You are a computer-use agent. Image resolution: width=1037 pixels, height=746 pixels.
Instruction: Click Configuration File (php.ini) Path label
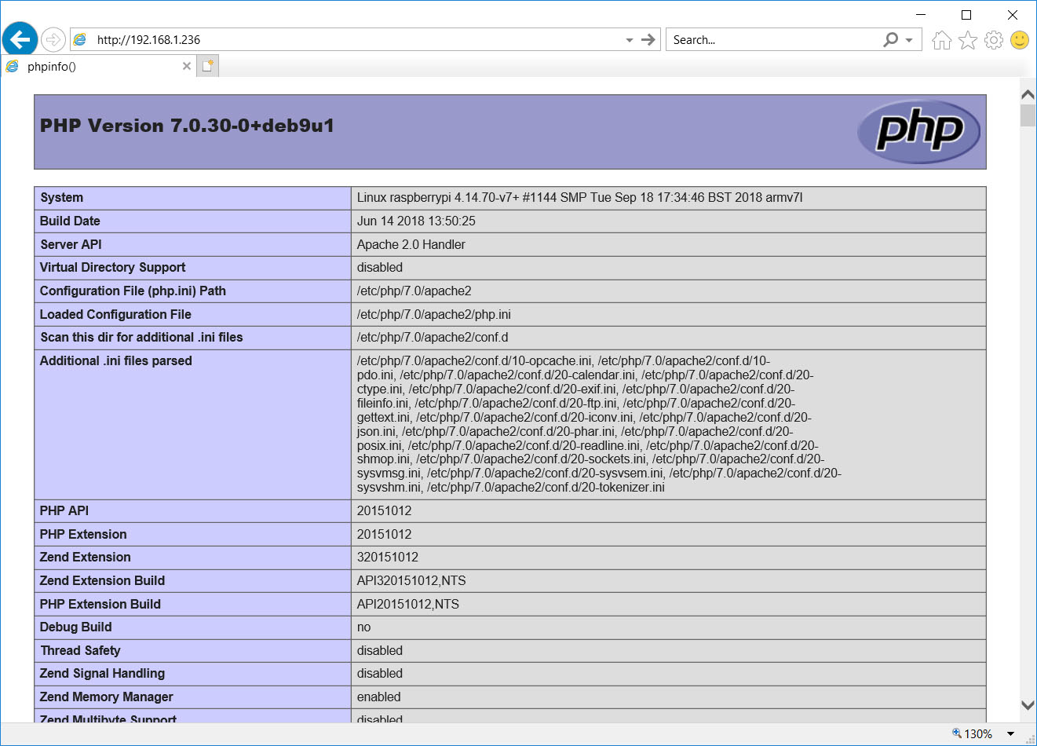(x=133, y=291)
